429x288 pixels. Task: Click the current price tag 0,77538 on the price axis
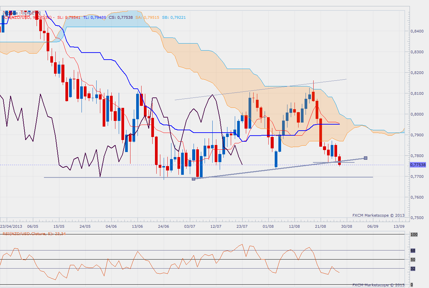[418, 165]
